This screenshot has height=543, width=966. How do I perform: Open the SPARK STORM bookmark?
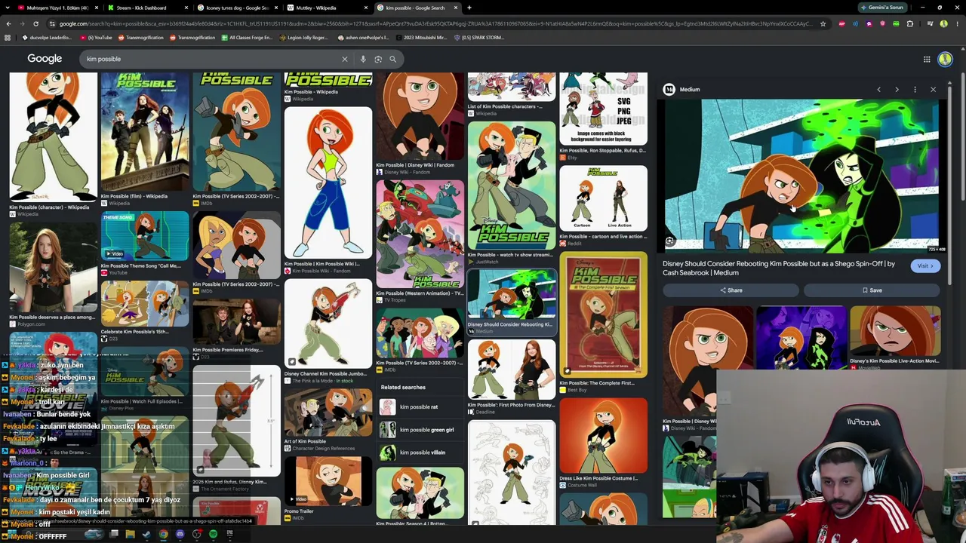click(478, 37)
